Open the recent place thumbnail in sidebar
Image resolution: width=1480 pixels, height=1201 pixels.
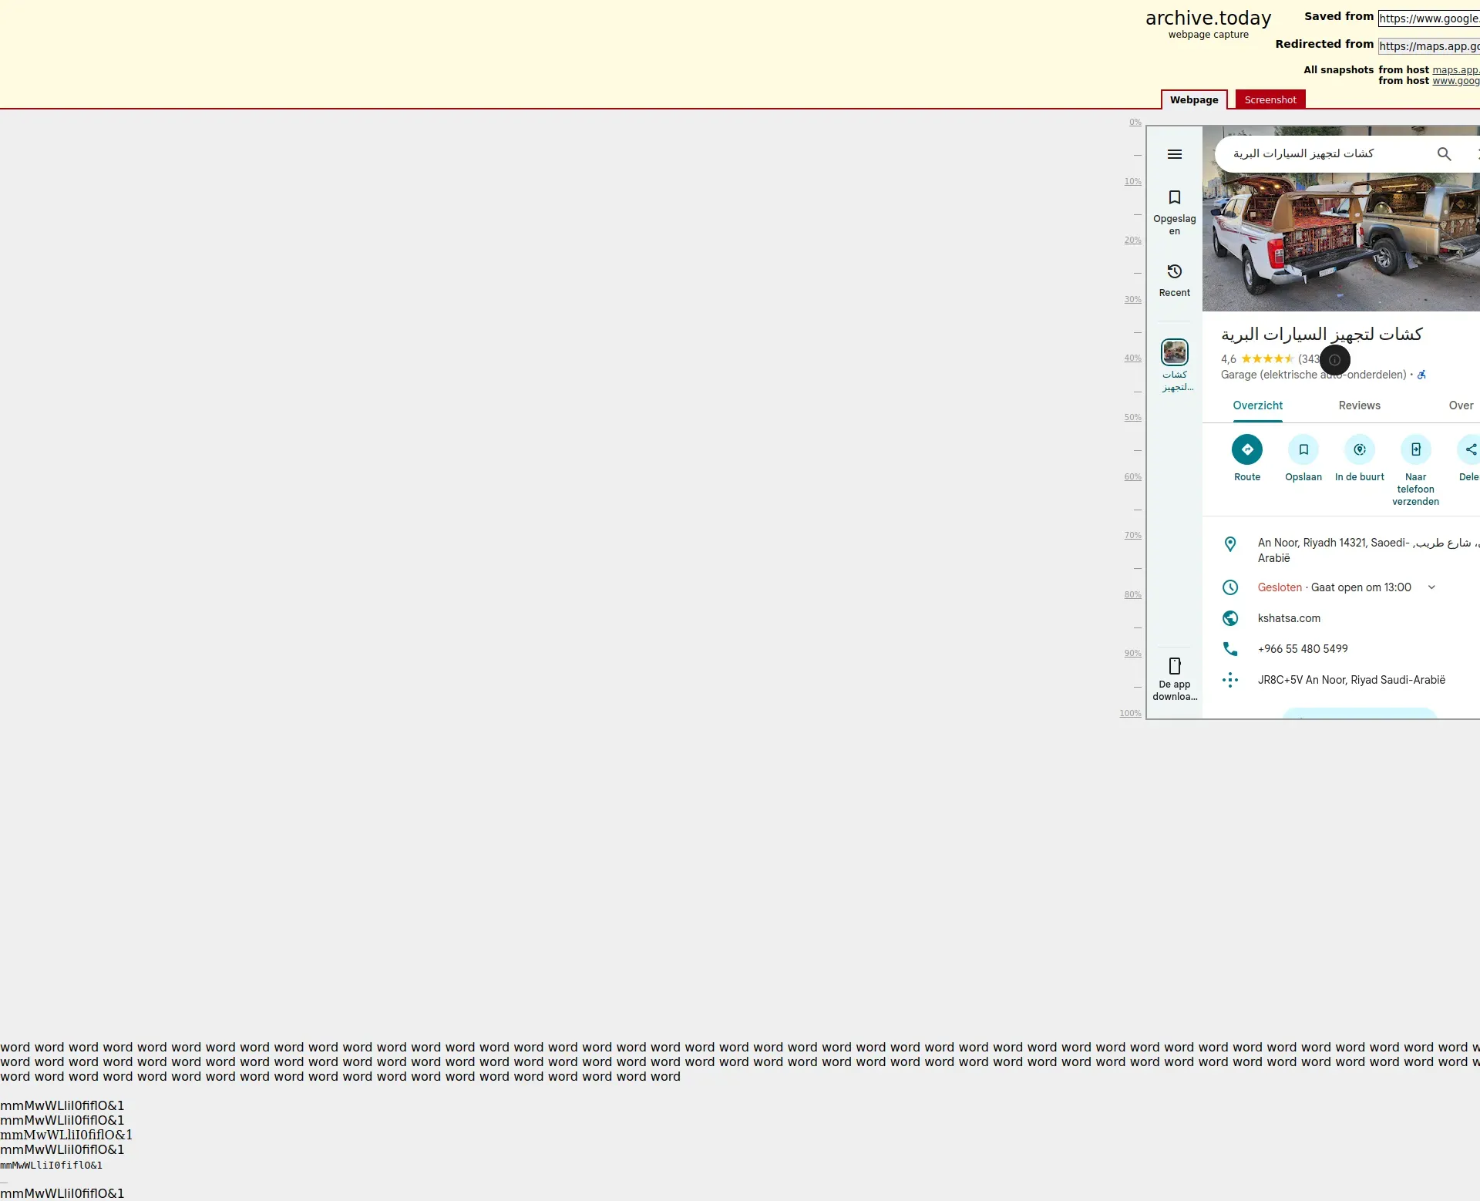tap(1174, 352)
